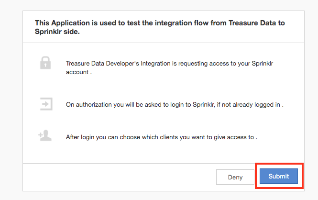
Task: Click the phrase "On authorization"
Action: pos(87,104)
